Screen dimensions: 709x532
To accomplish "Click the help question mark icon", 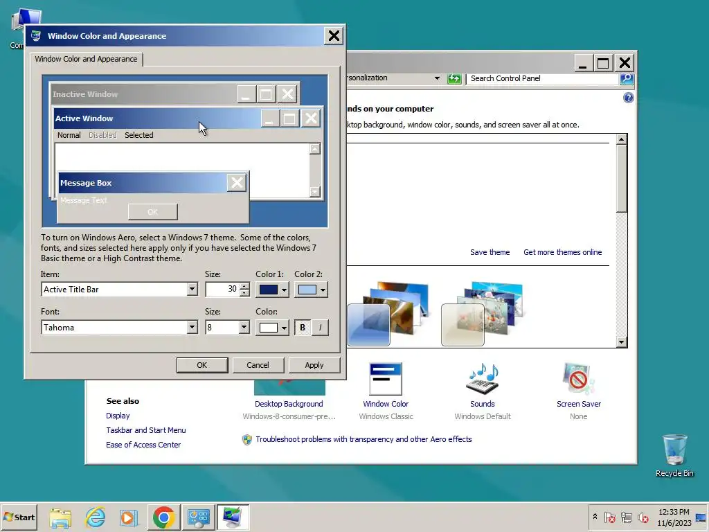I will (628, 98).
